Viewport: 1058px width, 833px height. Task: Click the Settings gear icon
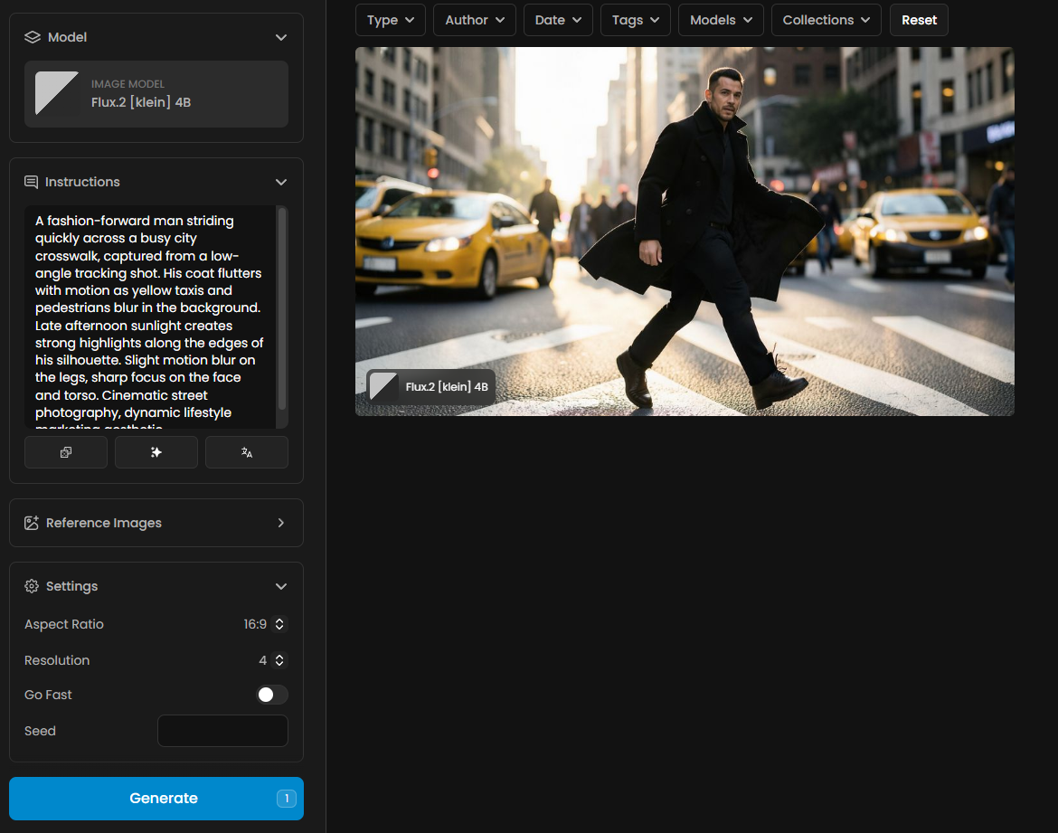(32, 586)
